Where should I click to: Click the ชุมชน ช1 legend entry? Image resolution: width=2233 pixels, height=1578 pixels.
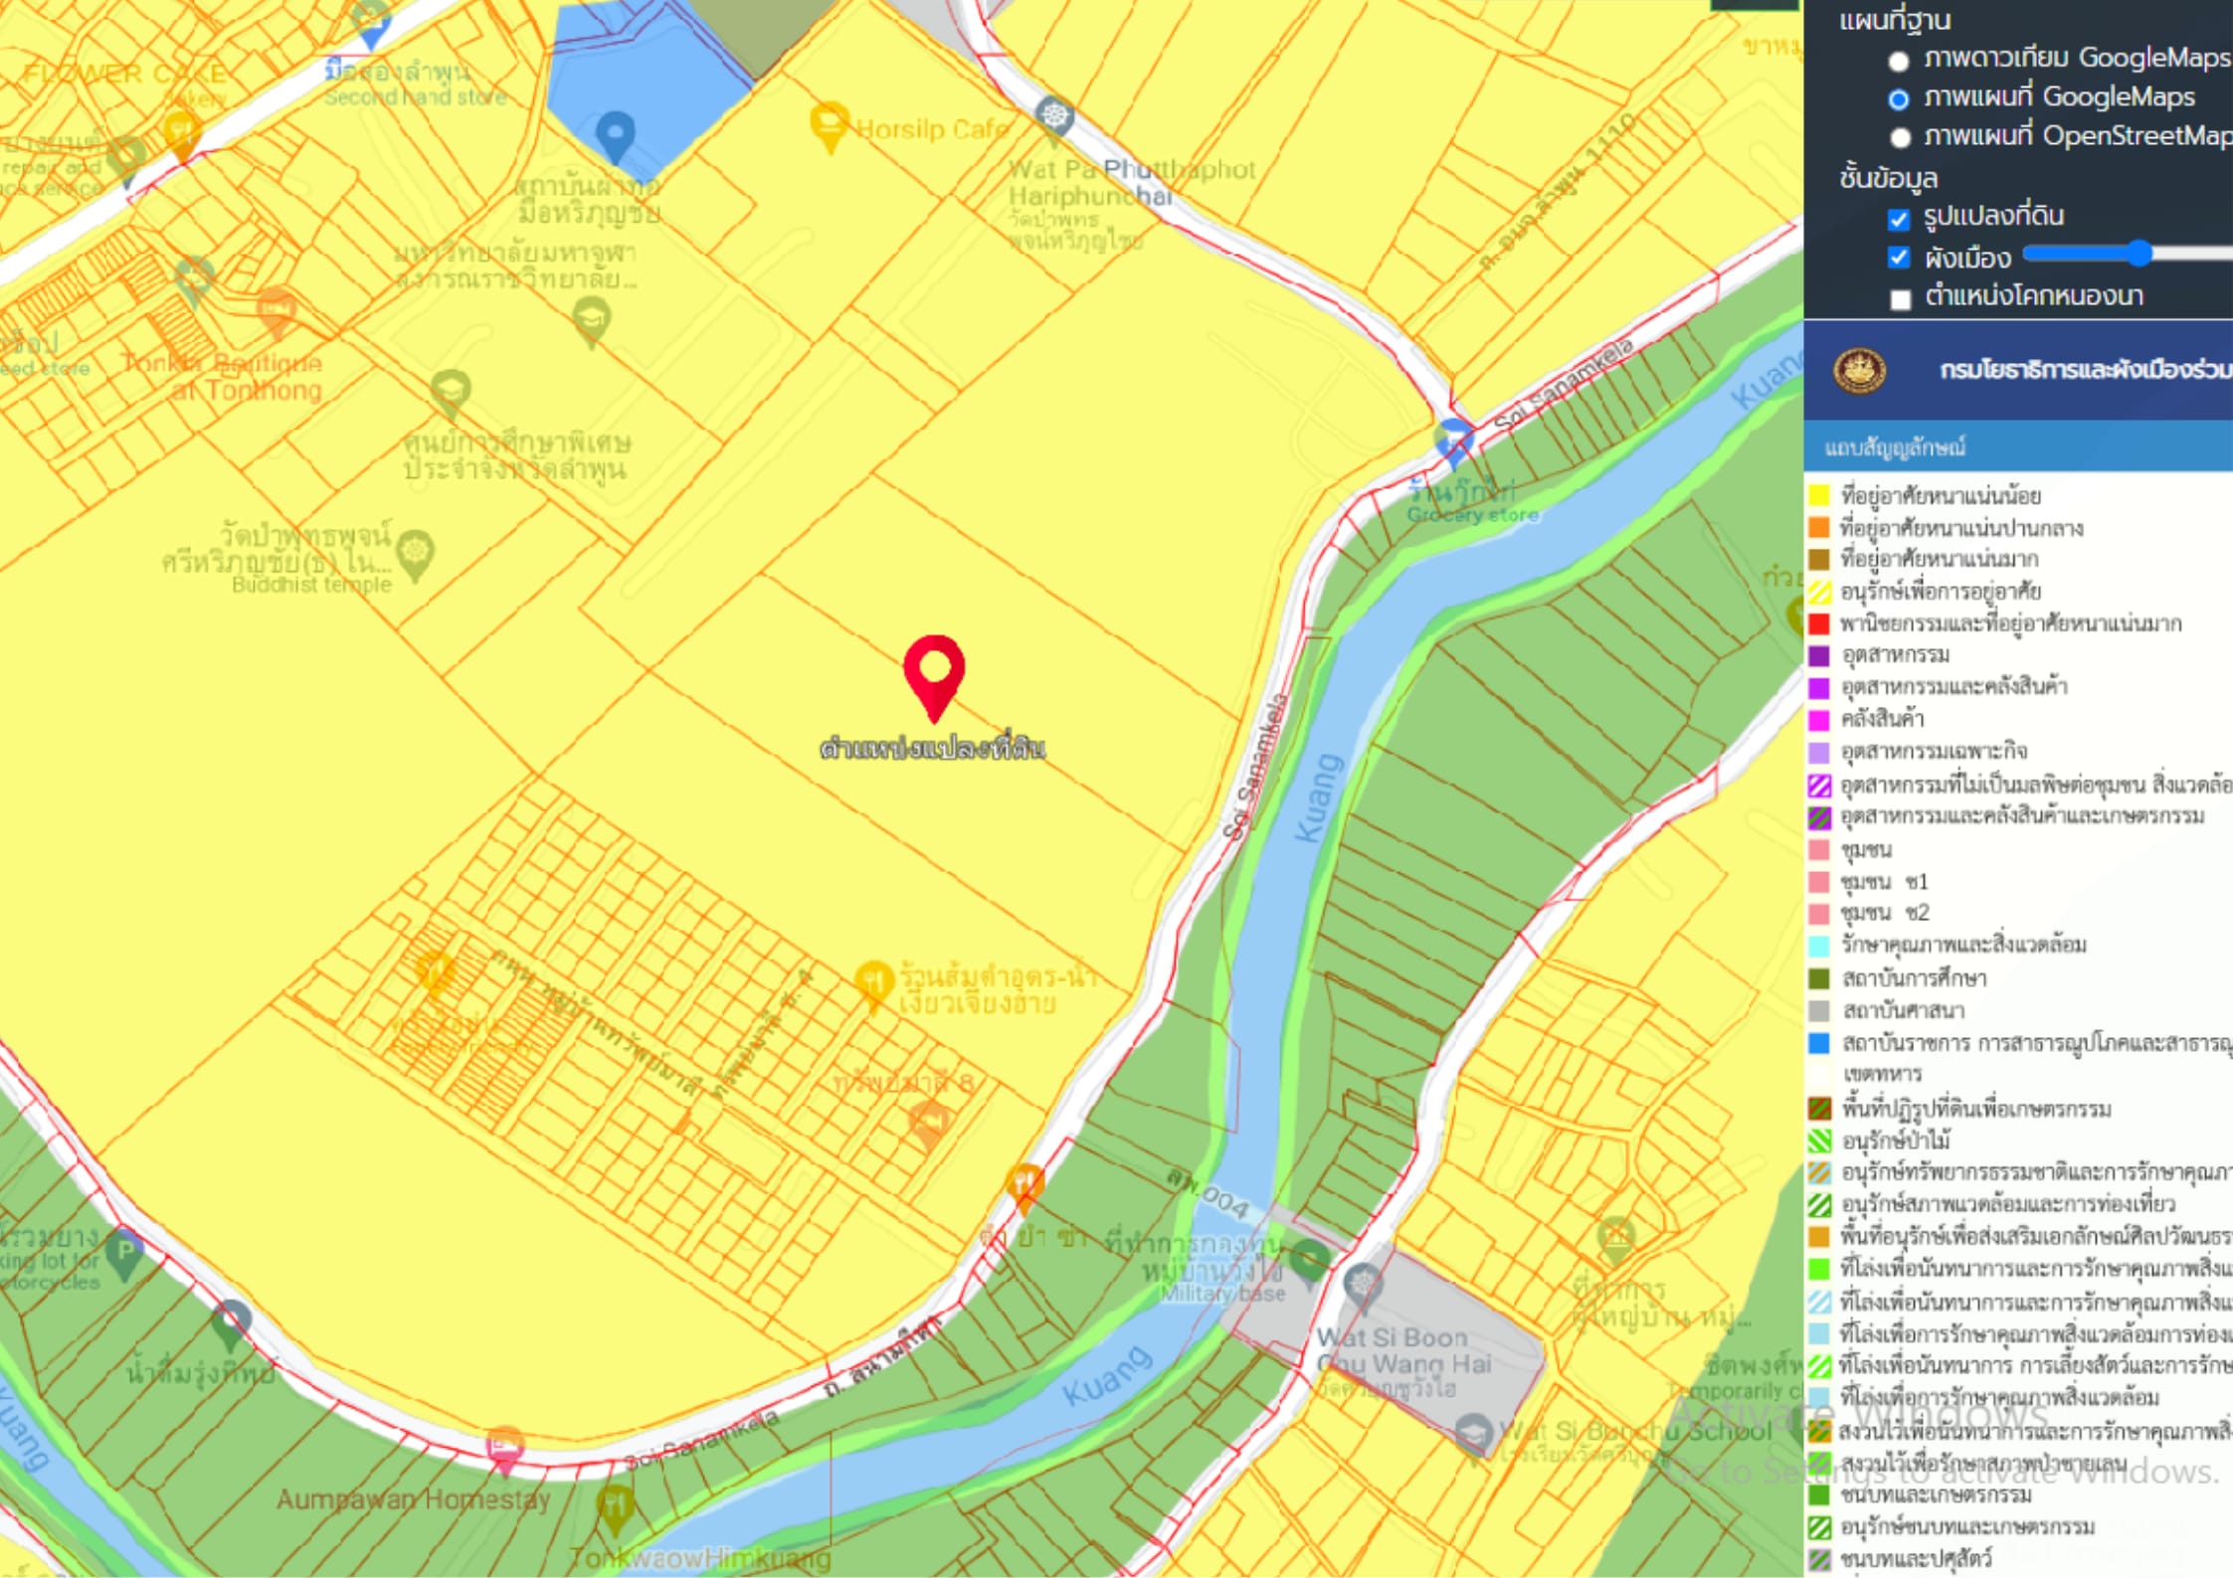(1884, 881)
